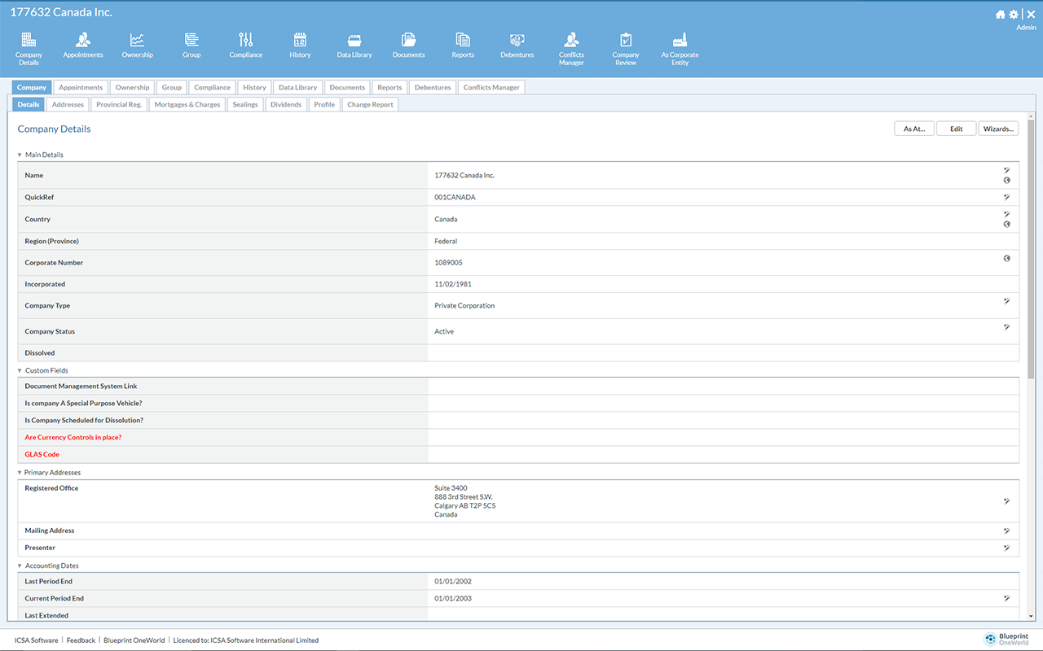Open the Ownership chart icon

click(137, 46)
